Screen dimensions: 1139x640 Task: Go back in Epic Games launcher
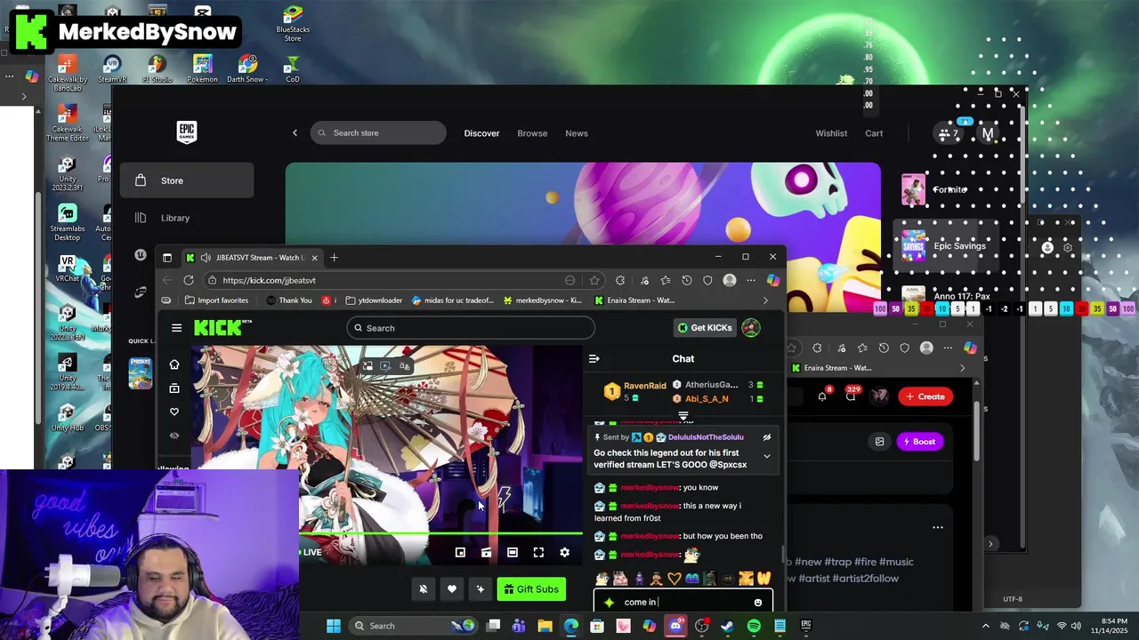pyautogui.click(x=295, y=133)
